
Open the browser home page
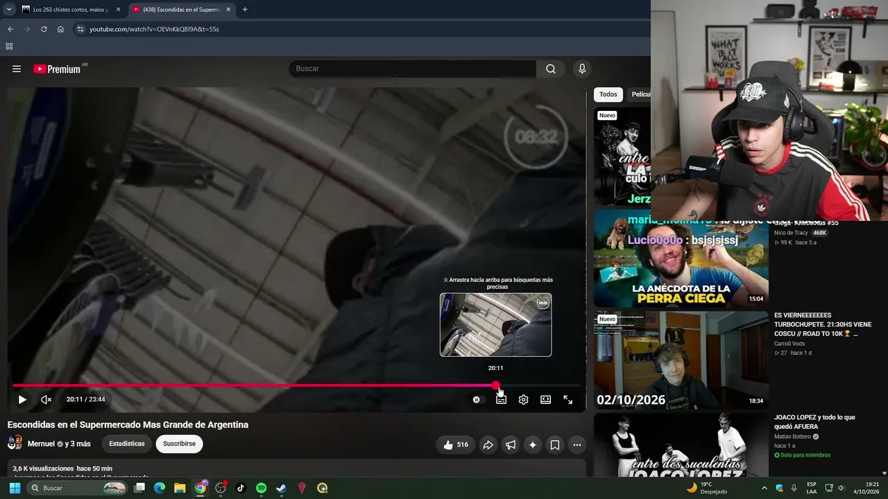(x=60, y=29)
